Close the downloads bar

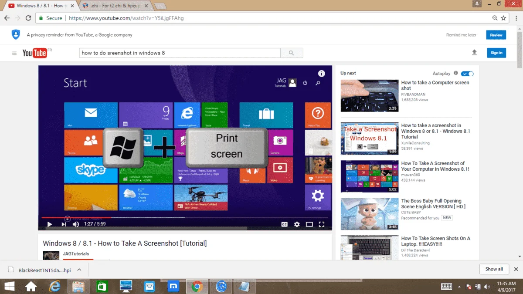pos(516,269)
